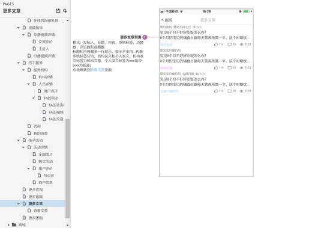Click the page icon beside 更多团购
330x228 pixels.
pos(24,218)
